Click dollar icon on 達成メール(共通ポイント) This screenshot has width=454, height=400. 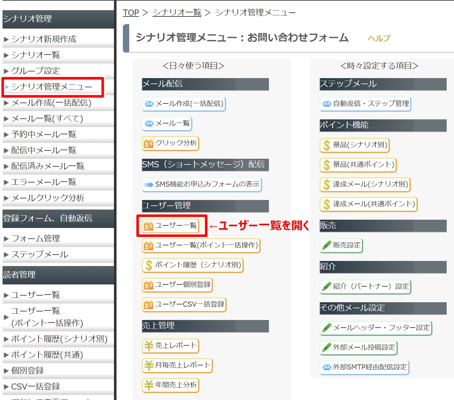click(x=327, y=204)
